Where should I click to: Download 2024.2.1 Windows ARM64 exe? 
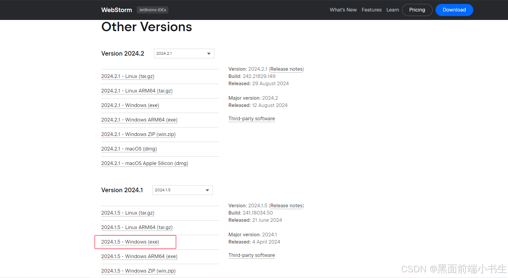139,120
